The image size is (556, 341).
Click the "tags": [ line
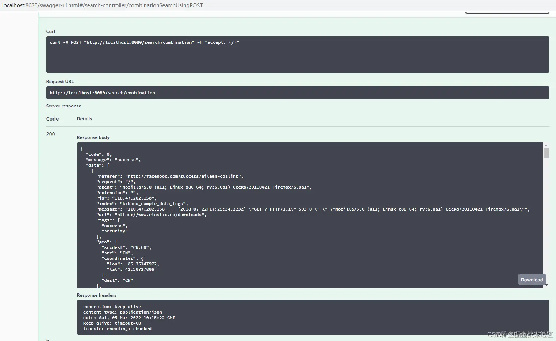[x=108, y=220]
